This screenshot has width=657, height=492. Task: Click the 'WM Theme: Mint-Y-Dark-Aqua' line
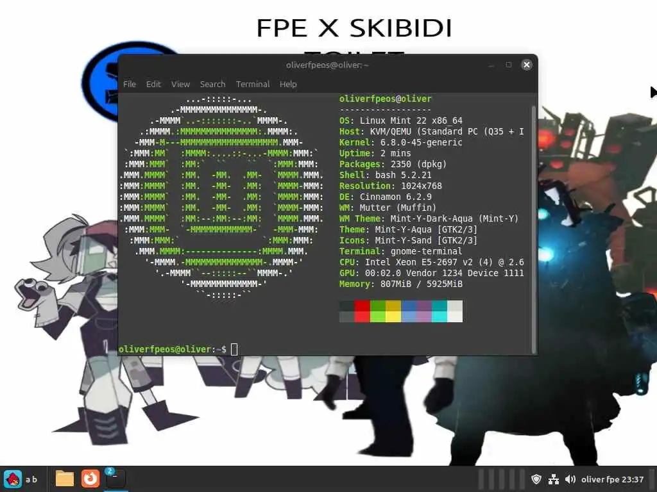(429, 218)
